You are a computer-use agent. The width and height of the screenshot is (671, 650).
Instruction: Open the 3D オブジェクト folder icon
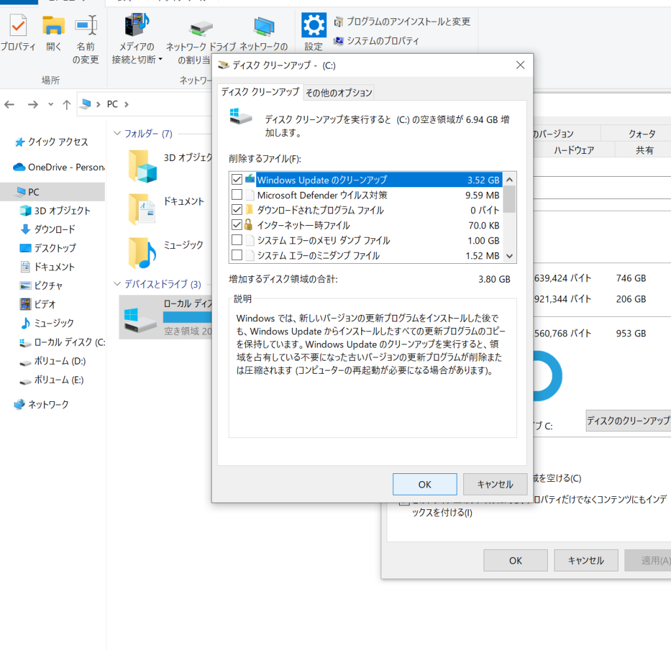[142, 166]
